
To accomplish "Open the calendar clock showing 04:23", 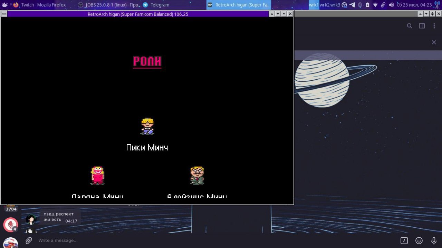I will pos(414,5).
